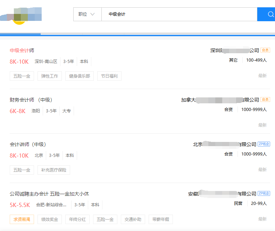Open the 职位 category dropdown
Screen dimensions: 275x231
click(x=87, y=14)
